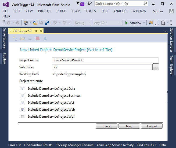Click the user account avatar icon
The image size is (176, 148).
171,11
